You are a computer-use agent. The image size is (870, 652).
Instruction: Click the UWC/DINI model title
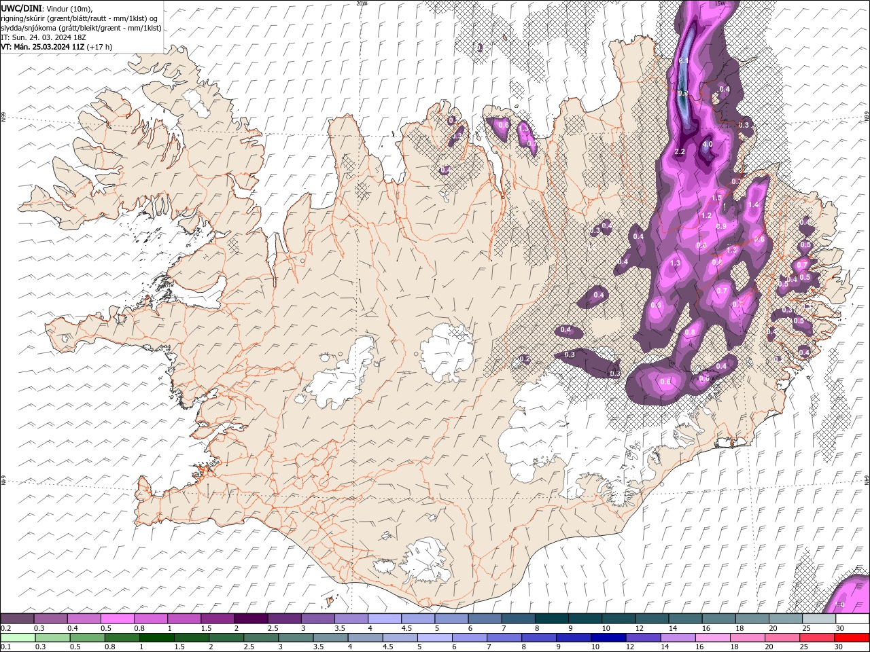21,8
